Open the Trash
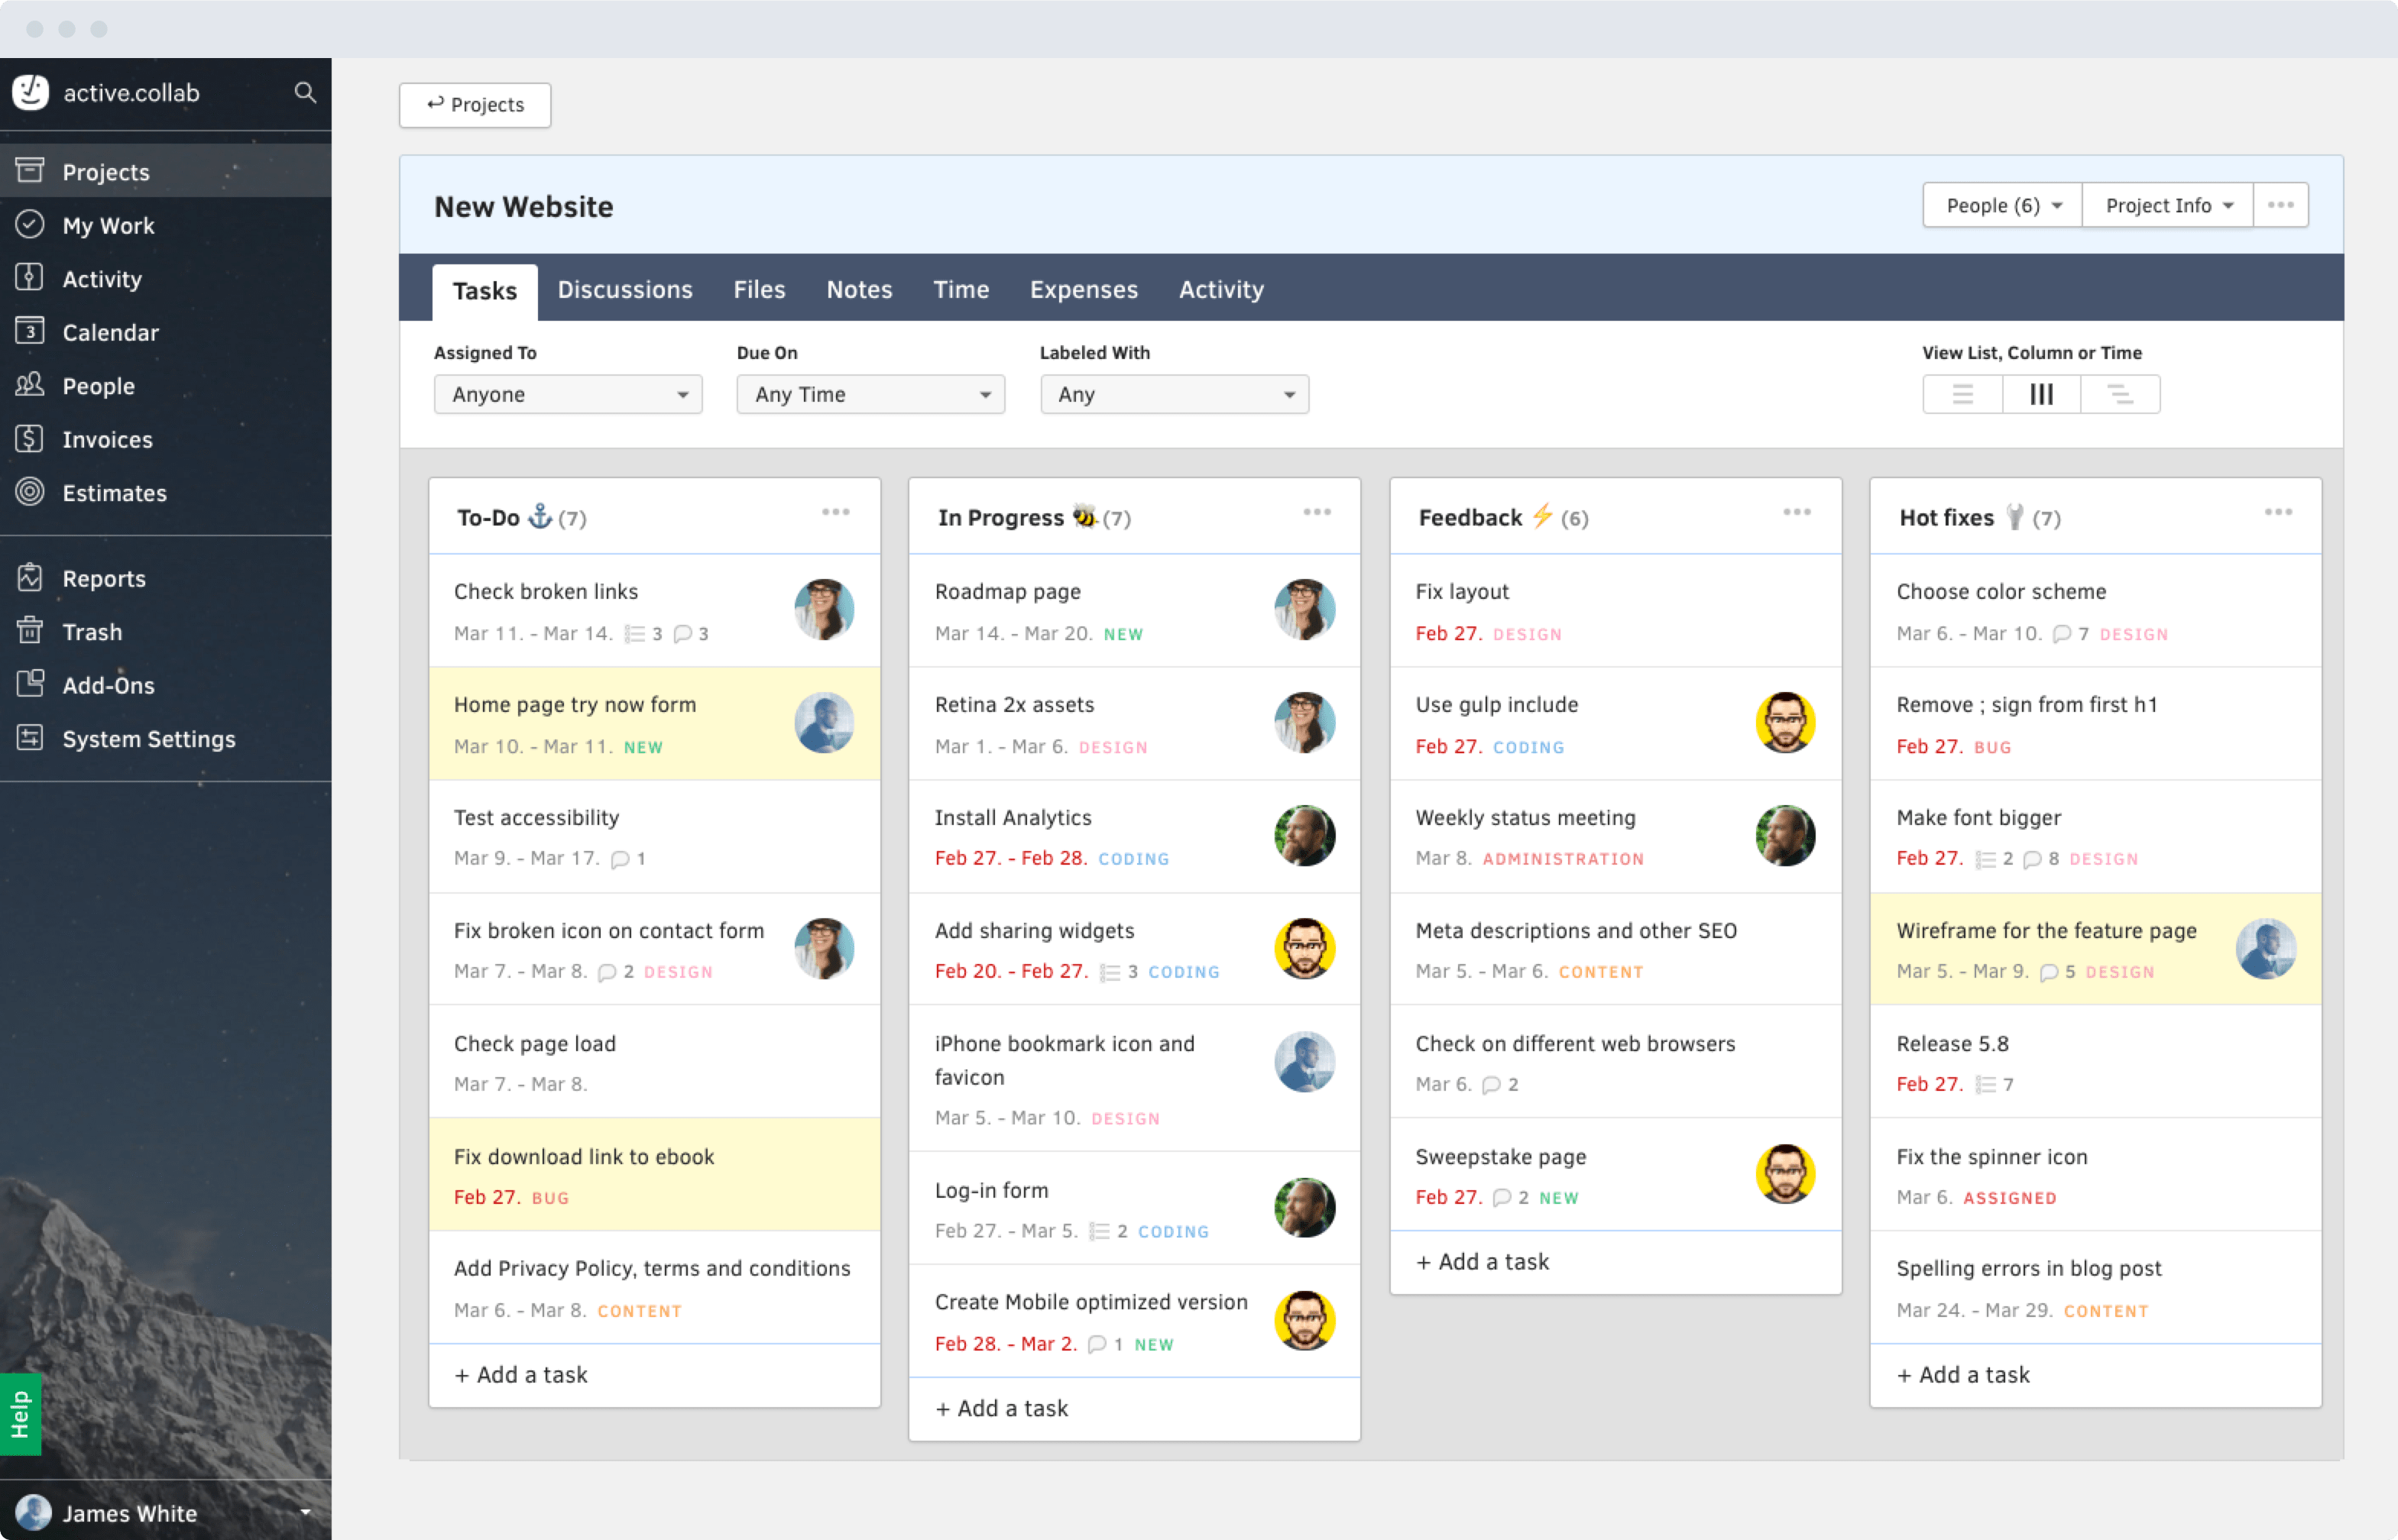2398x1540 pixels. [x=92, y=631]
